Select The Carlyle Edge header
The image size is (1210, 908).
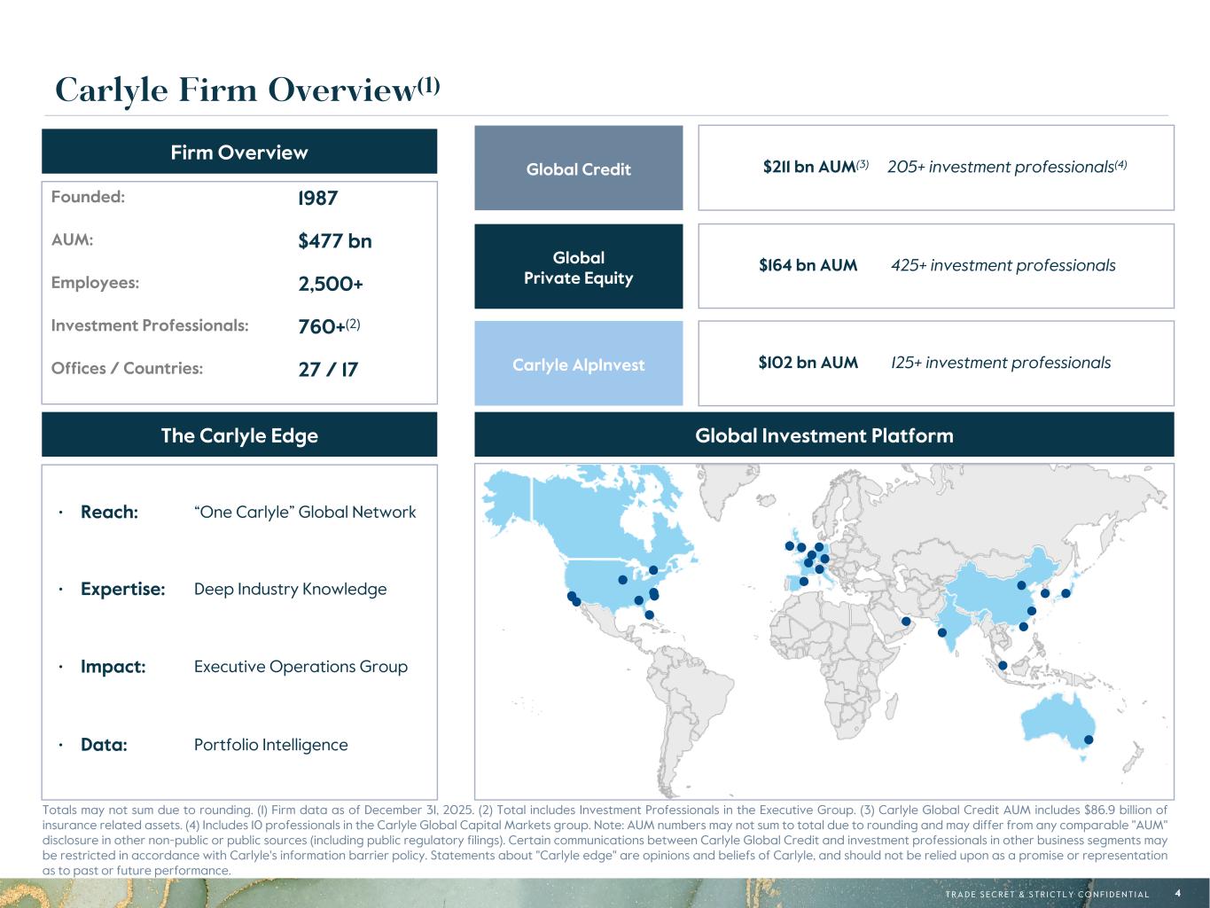(238, 435)
